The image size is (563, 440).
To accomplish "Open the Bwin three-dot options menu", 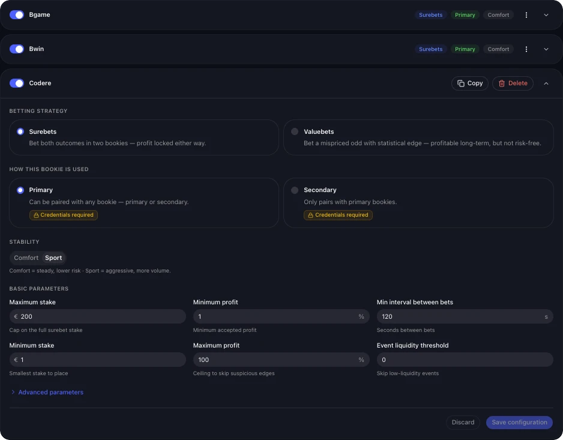I will pyautogui.click(x=526, y=49).
